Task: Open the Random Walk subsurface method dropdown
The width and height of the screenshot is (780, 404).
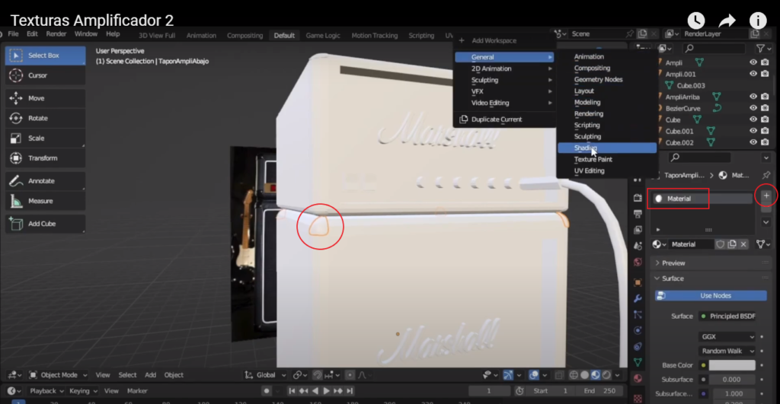Action: click(x=727, y=351)
